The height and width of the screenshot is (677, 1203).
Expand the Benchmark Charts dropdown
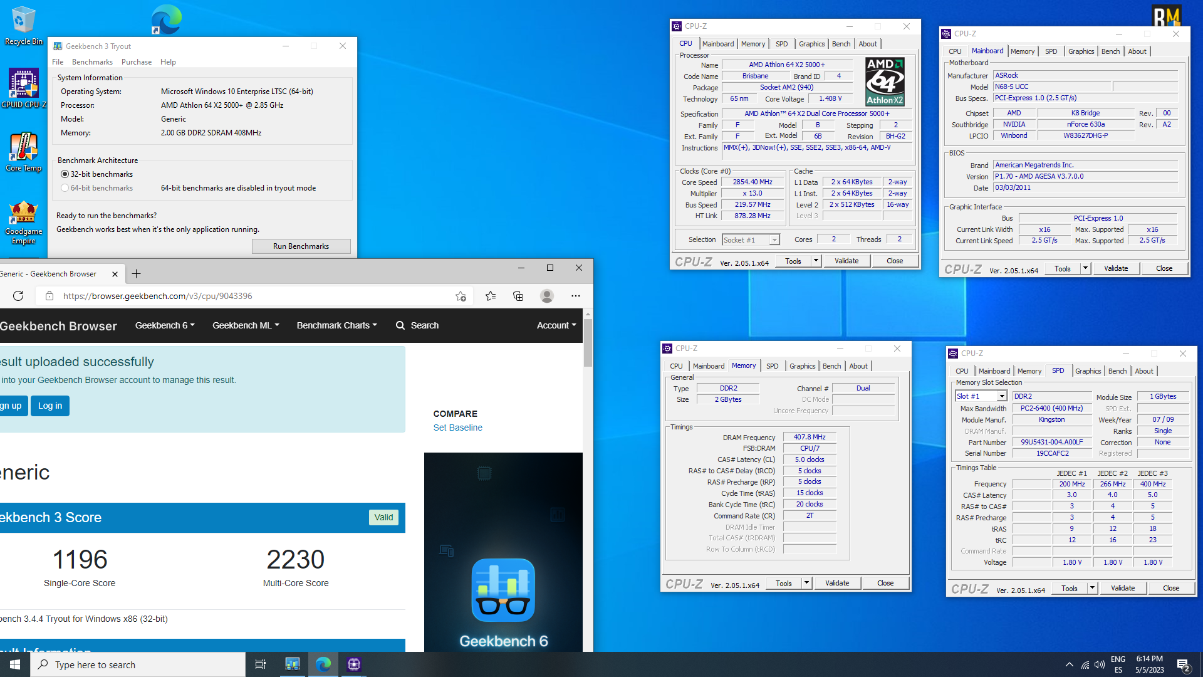337,325
